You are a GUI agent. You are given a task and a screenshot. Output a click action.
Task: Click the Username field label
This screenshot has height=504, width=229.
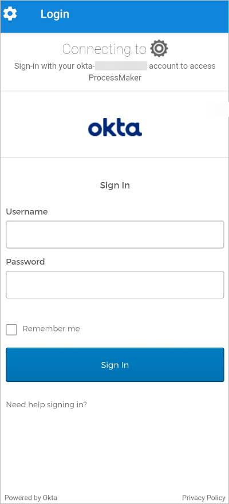[27, 212]
